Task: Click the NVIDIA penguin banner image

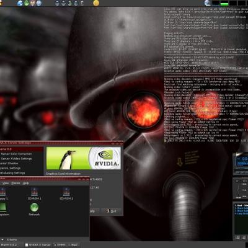Action: pos(83,158)
